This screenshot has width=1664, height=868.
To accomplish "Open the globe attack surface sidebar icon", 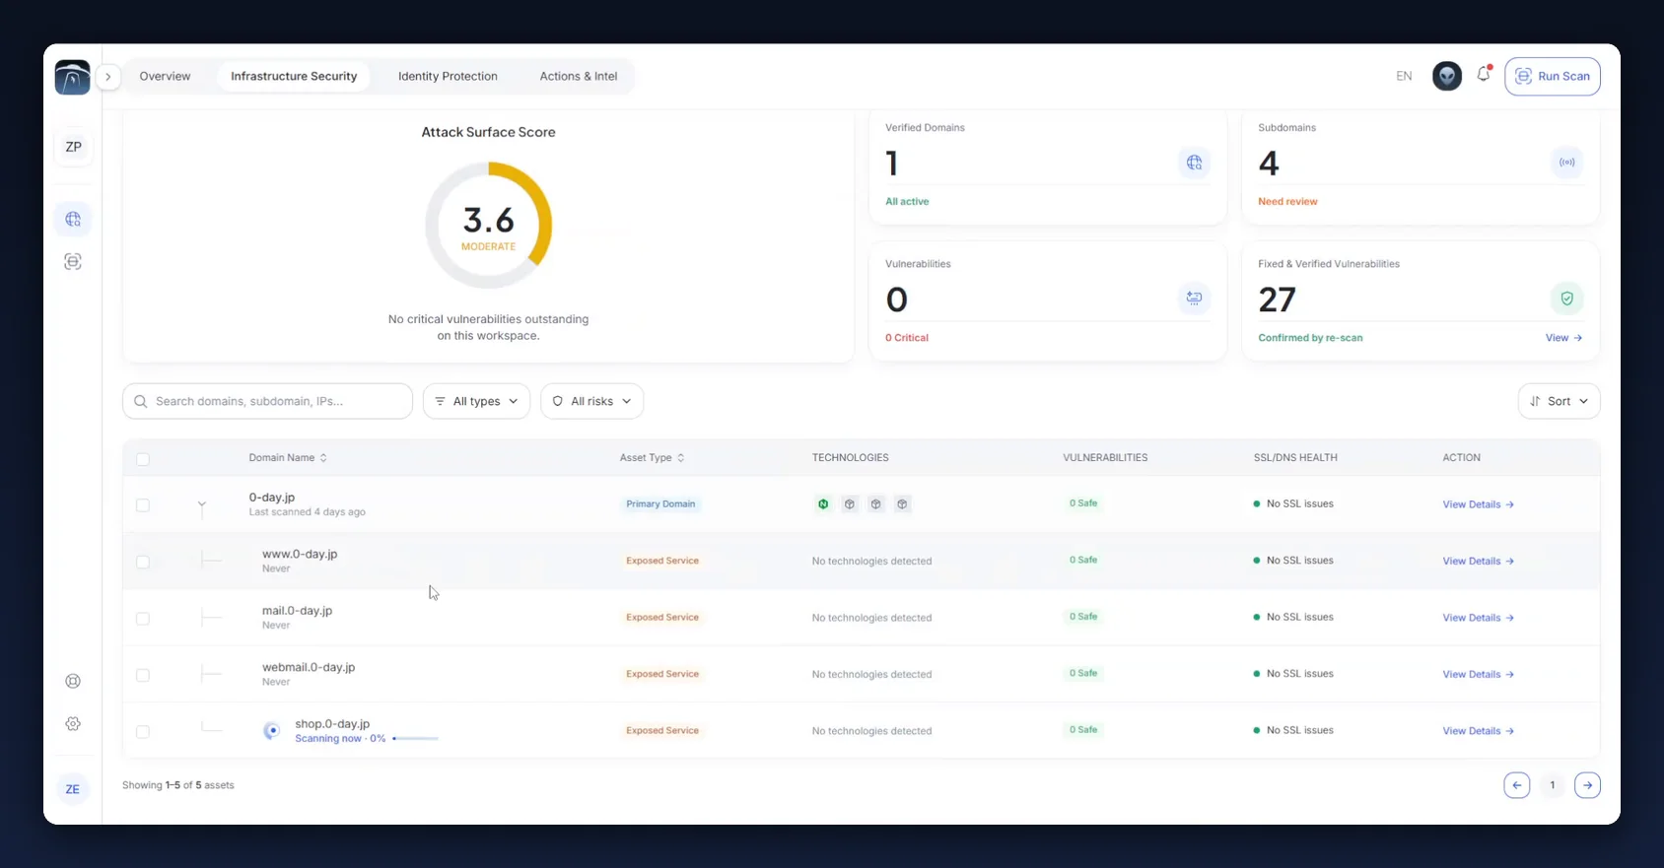I will coord(73,219).
